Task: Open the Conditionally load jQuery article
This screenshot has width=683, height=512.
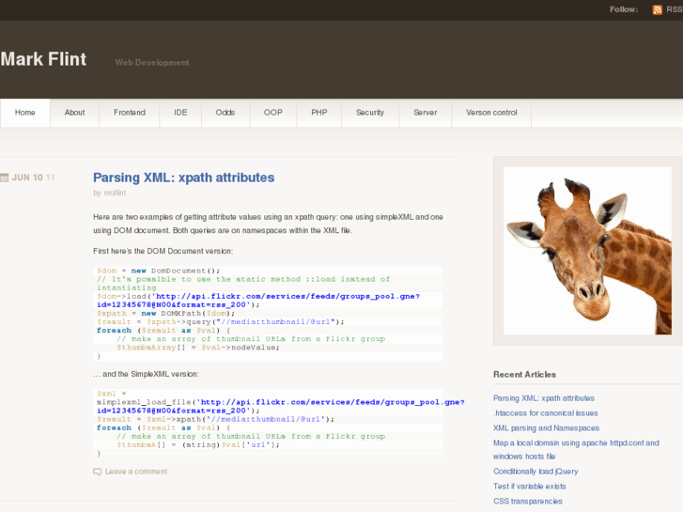Action: (x=536, y=471)
